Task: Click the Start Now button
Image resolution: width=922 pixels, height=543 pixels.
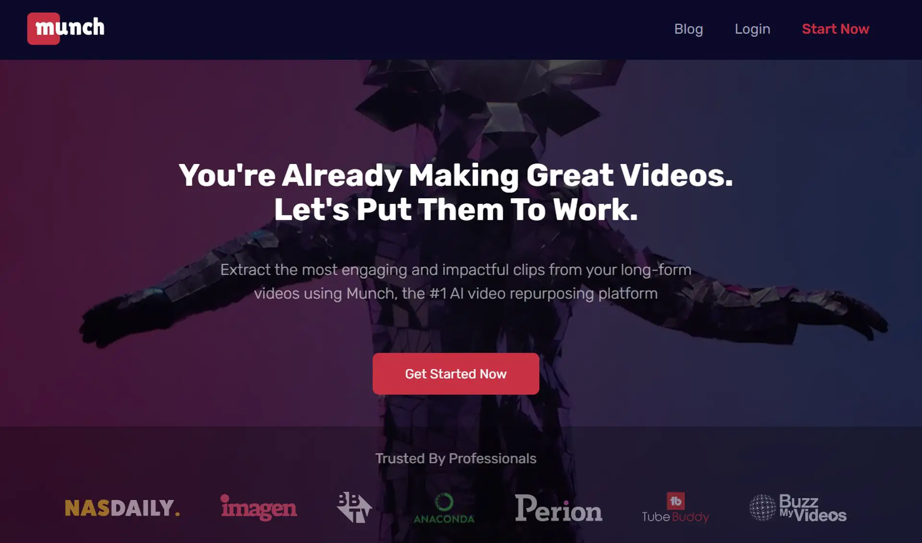Action: (x=836, y=28)
